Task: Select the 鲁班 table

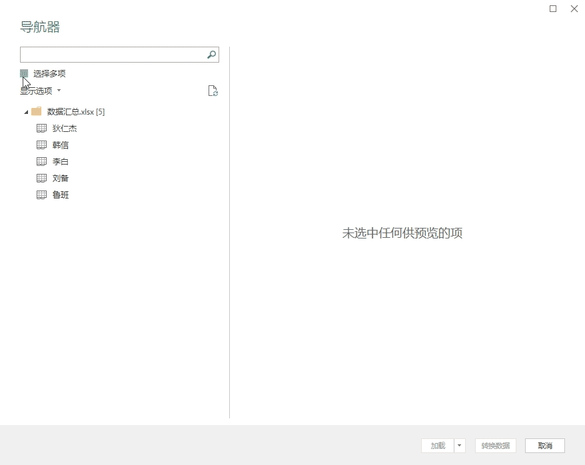Action: [61, 195]
